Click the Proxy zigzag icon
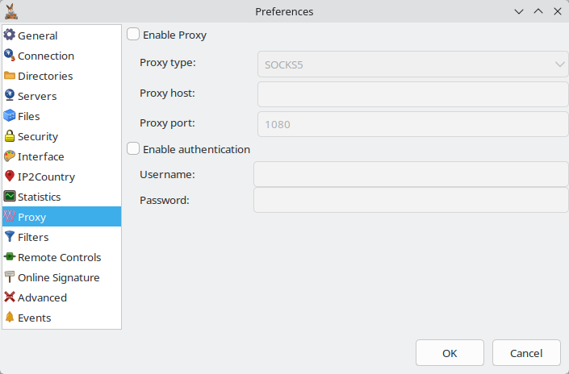Screen dimensions: 569x374 tap(10, 216)
